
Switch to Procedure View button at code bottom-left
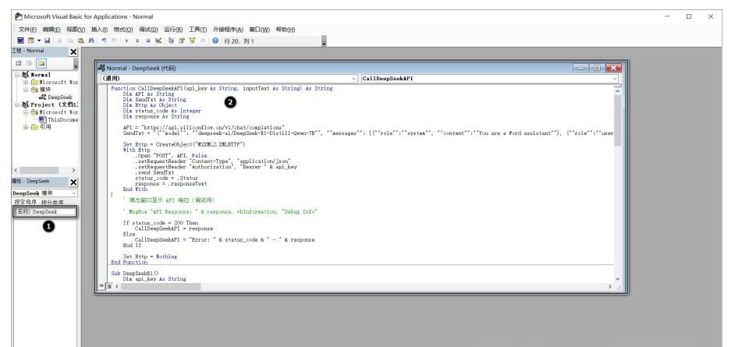tap(102, 286)
